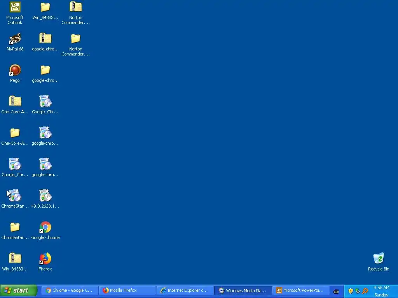Switch to Chrome - Google C... taskbar window
The height and width of the screenshot is (298, 398).
pyautogui.click(x=69, y=290)
